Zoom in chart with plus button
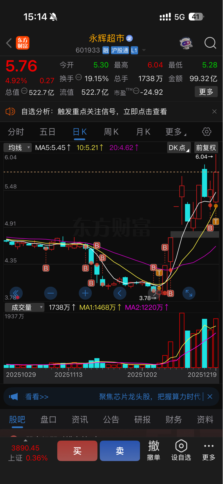 tap(85, 293)
